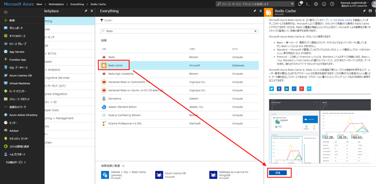Click the Microsoft Azure logo text
Screen dimensions: 376x184
pyautogui.click(x=18, y=4)
